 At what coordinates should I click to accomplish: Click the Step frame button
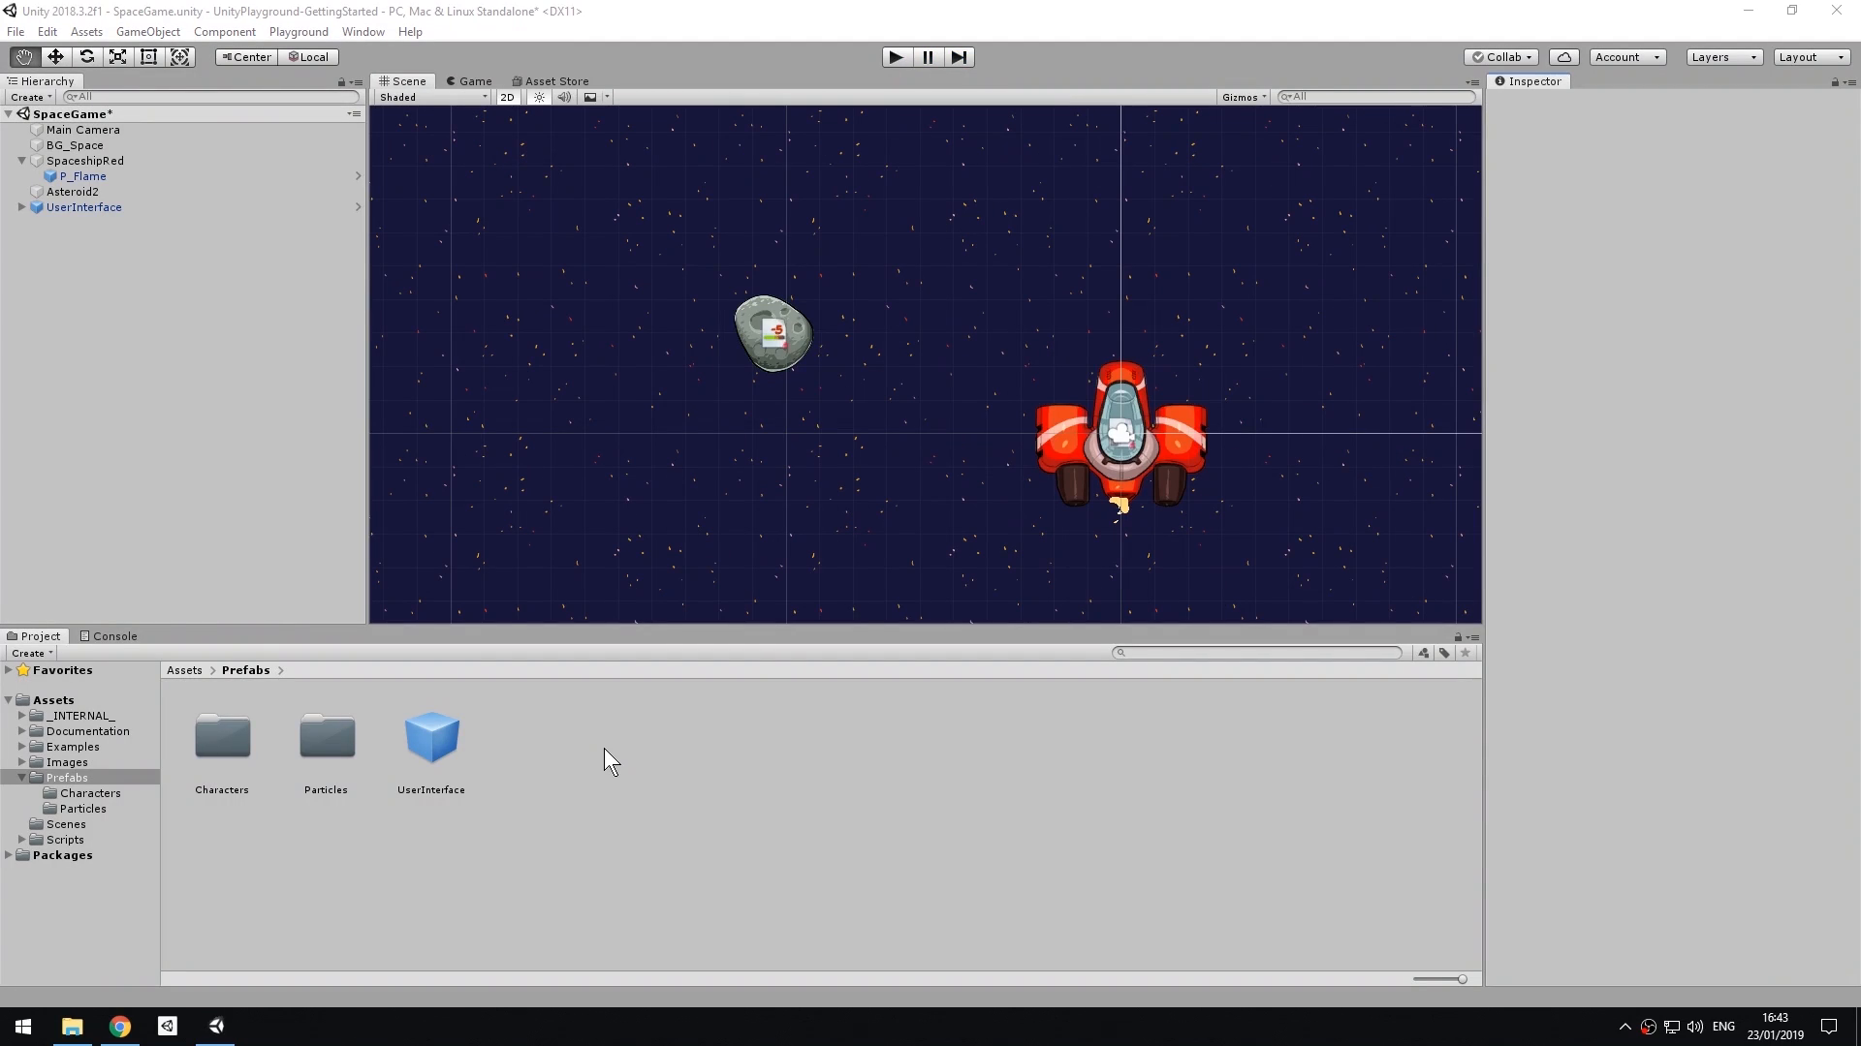pos(959,57)
